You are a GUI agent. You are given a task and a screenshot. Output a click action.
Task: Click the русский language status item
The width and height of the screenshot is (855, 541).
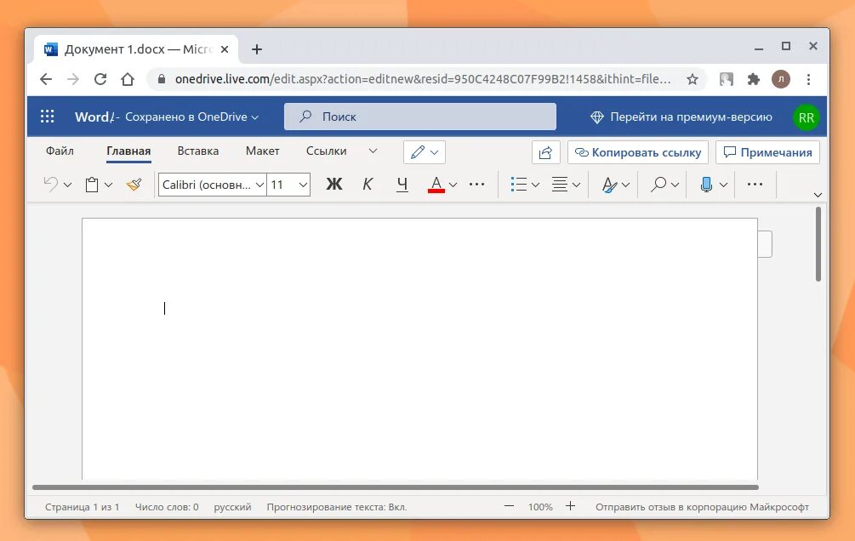[232, 507]
